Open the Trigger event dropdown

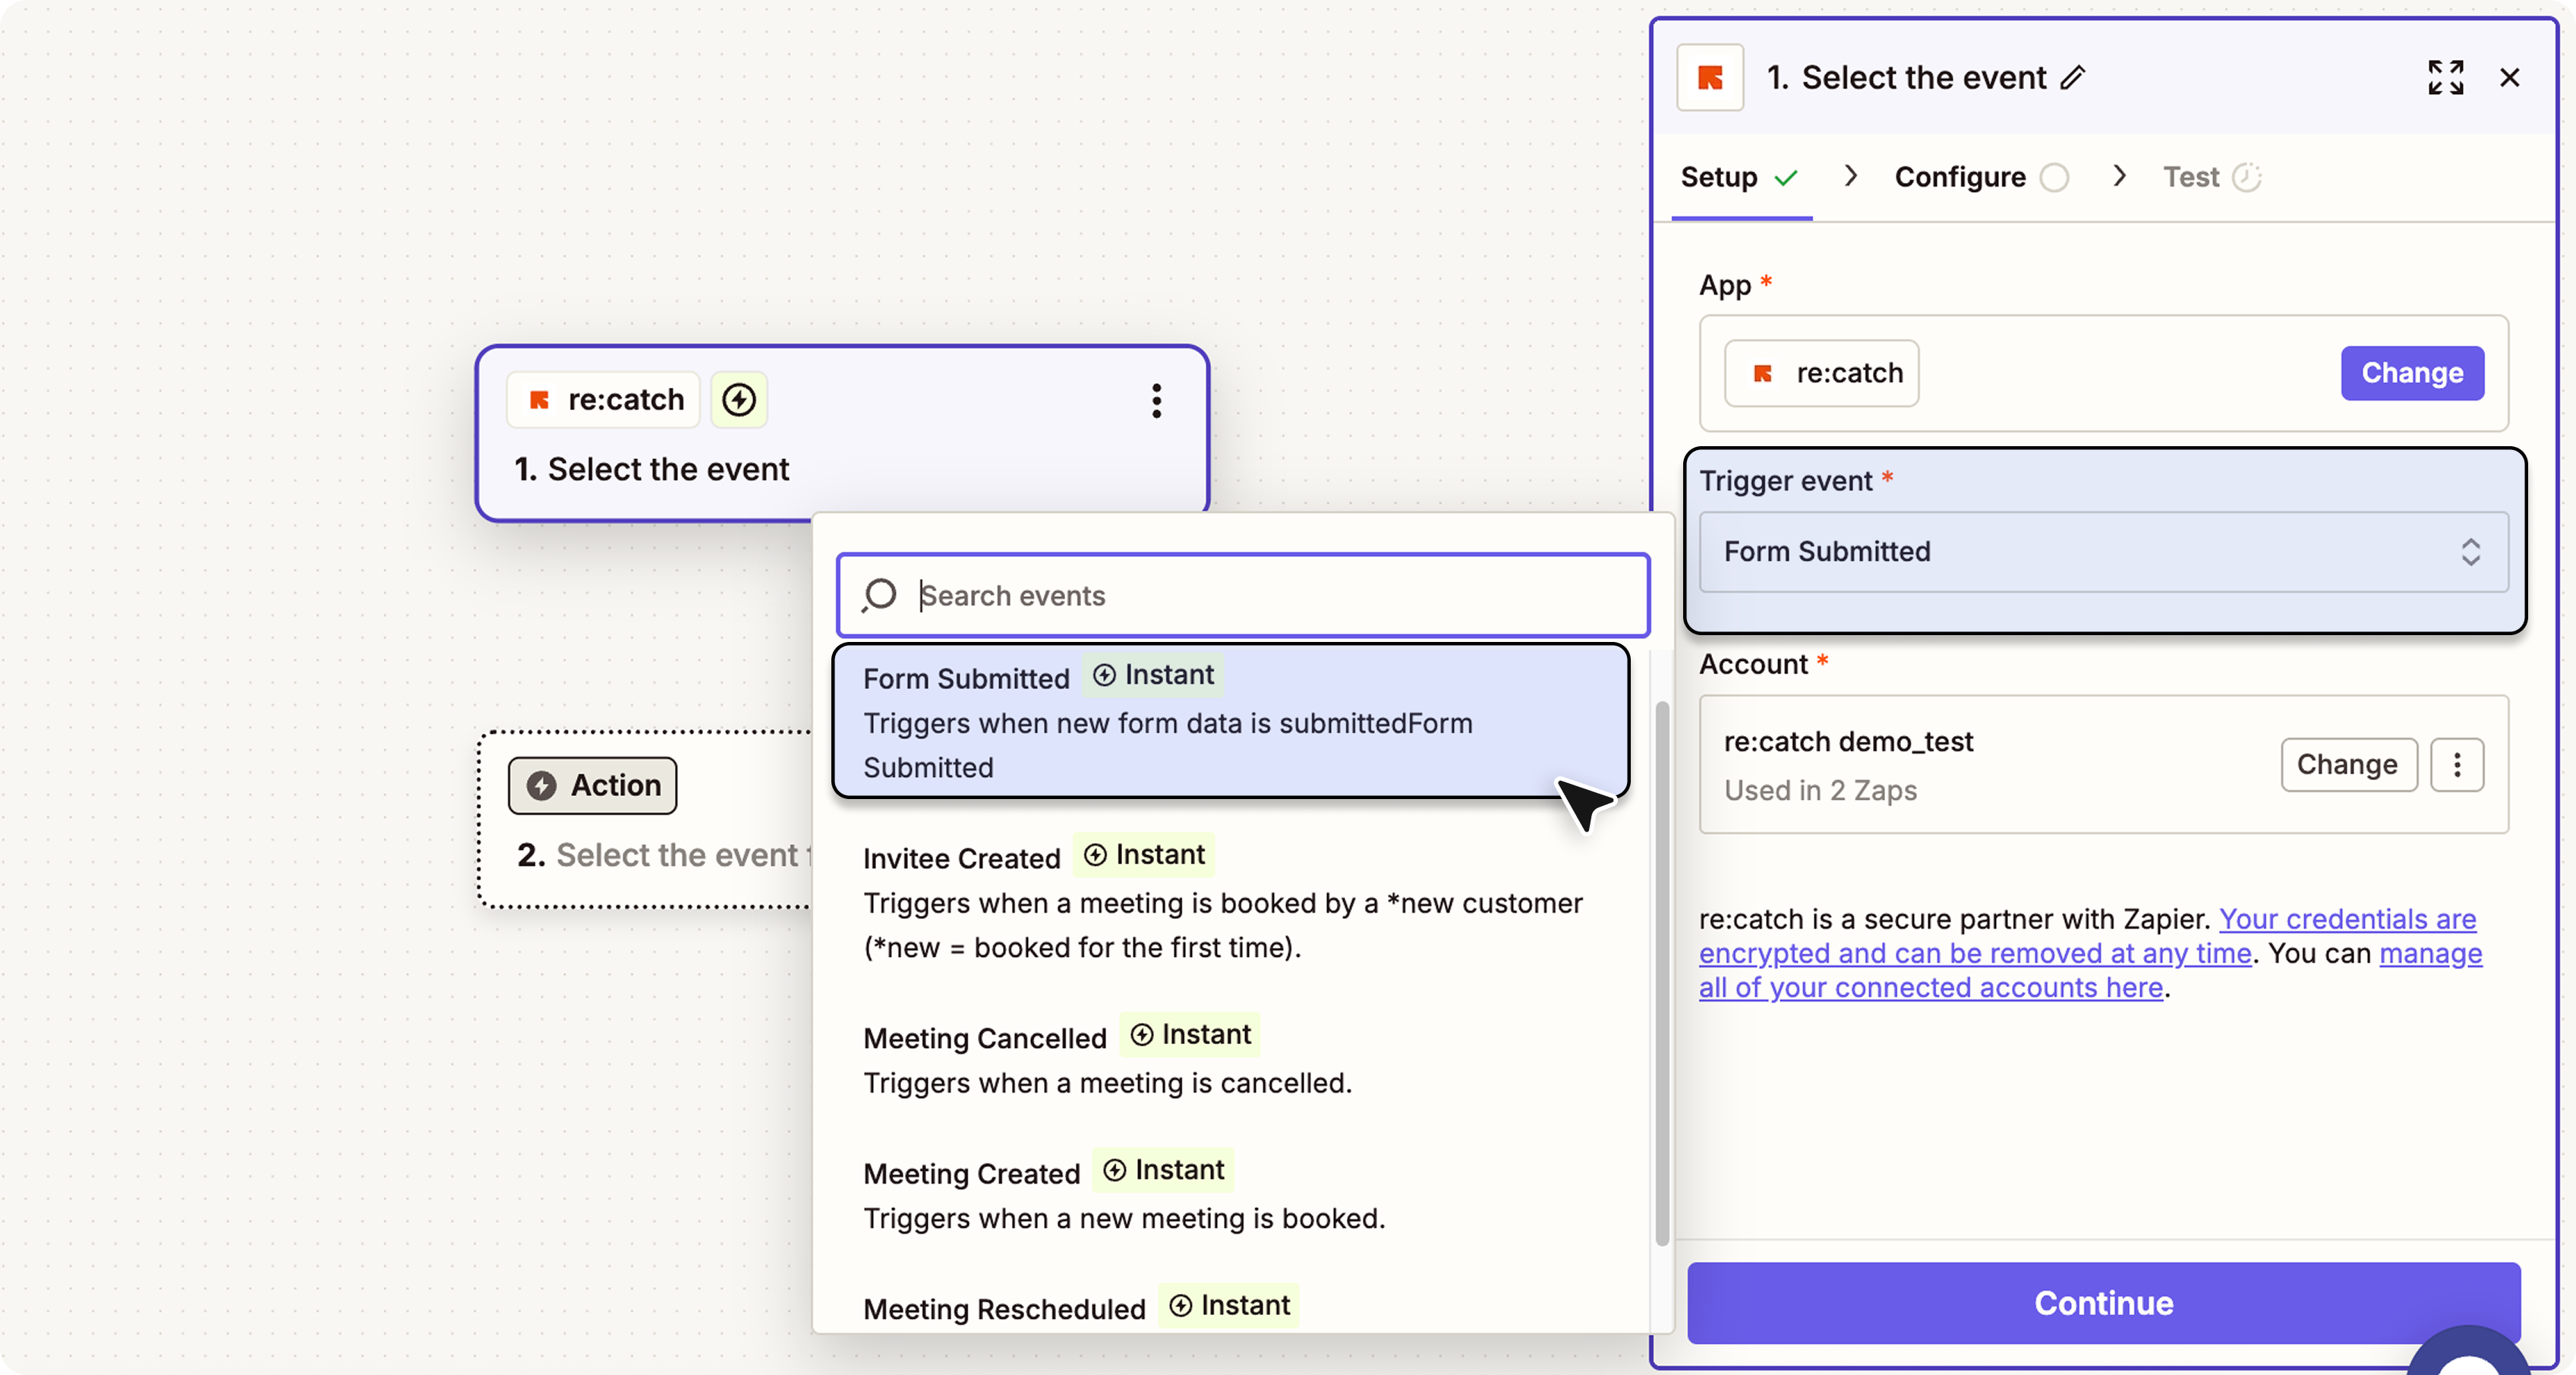[x=2104, y=552]
